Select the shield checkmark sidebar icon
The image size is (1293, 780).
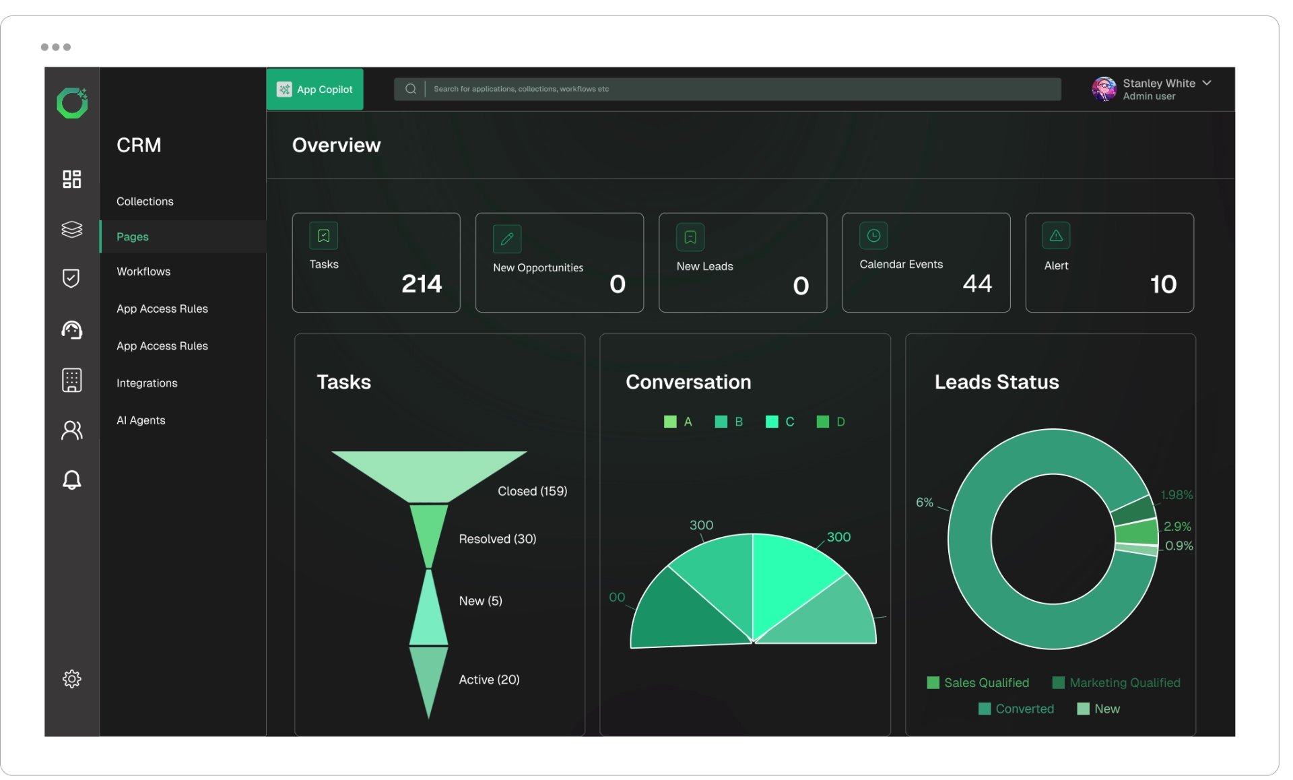pos(71,278)
